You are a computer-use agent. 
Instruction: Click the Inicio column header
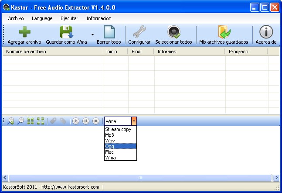coord(115,52)
